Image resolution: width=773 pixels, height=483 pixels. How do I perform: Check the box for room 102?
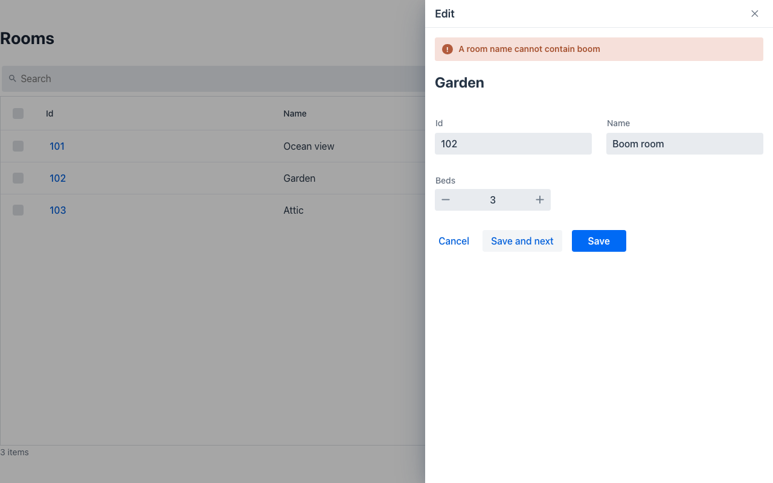(18, 178)
